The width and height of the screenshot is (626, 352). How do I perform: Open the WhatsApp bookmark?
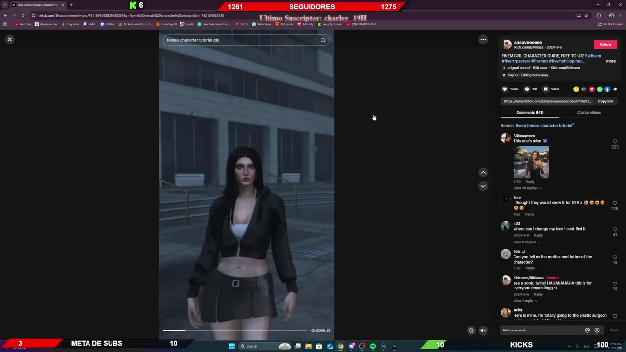(x=262, y=24)
